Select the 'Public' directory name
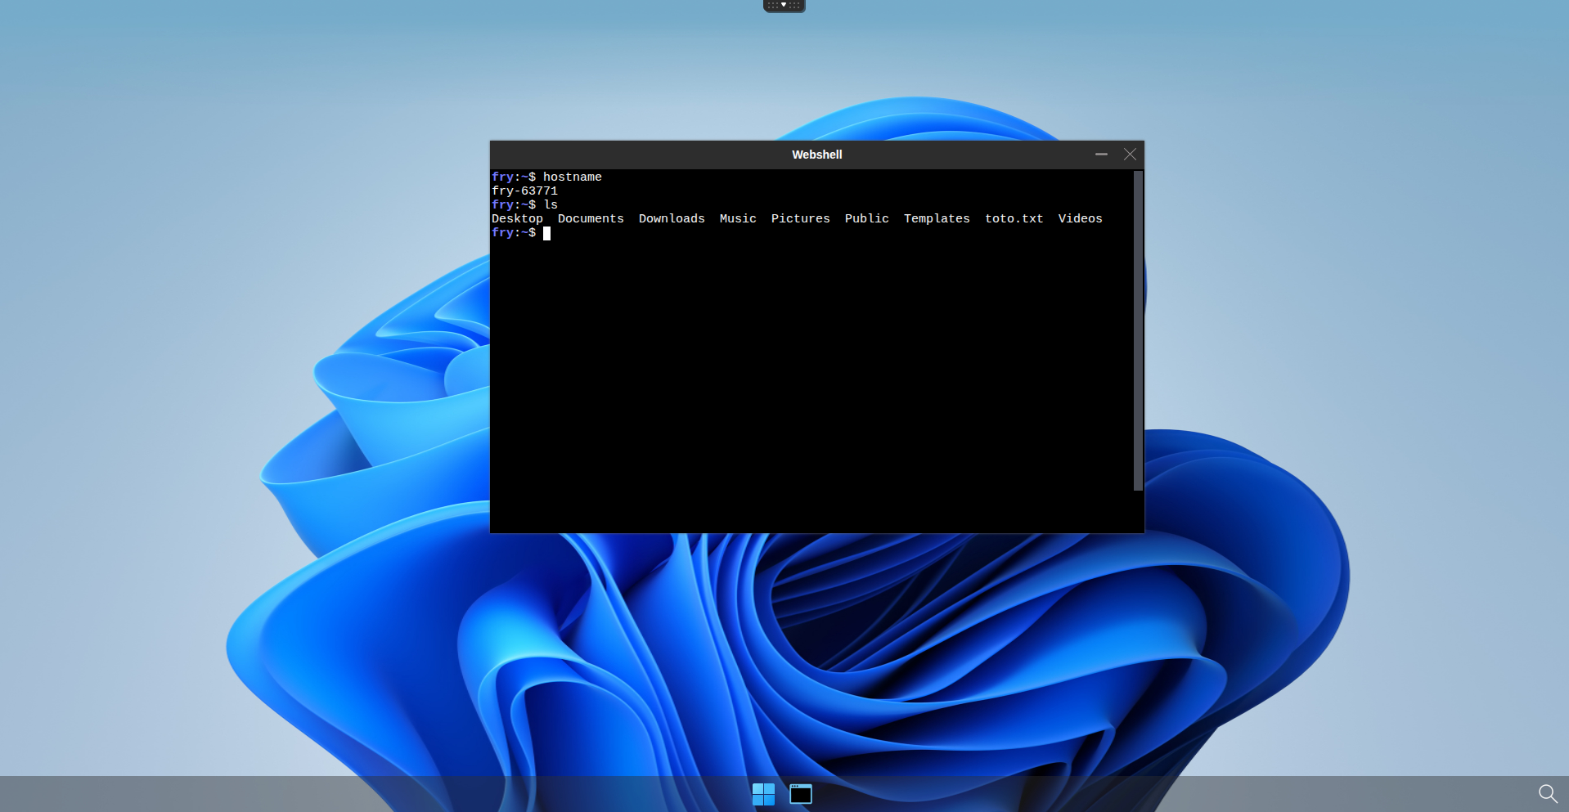The height and width of the screenshot is (812, 1569). [x=866, y=218]
